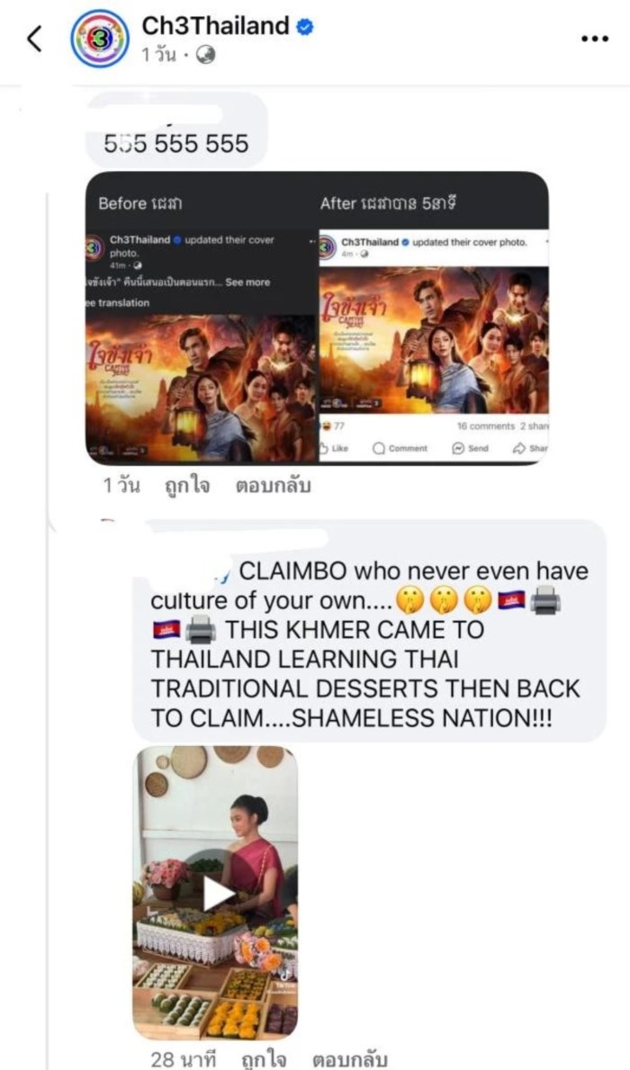Image resolution: width=630 pixels, height=1070 pixels.
Task: Reply to the CLAIMBO comment via ตอบกลับ
Action: 350,1060
